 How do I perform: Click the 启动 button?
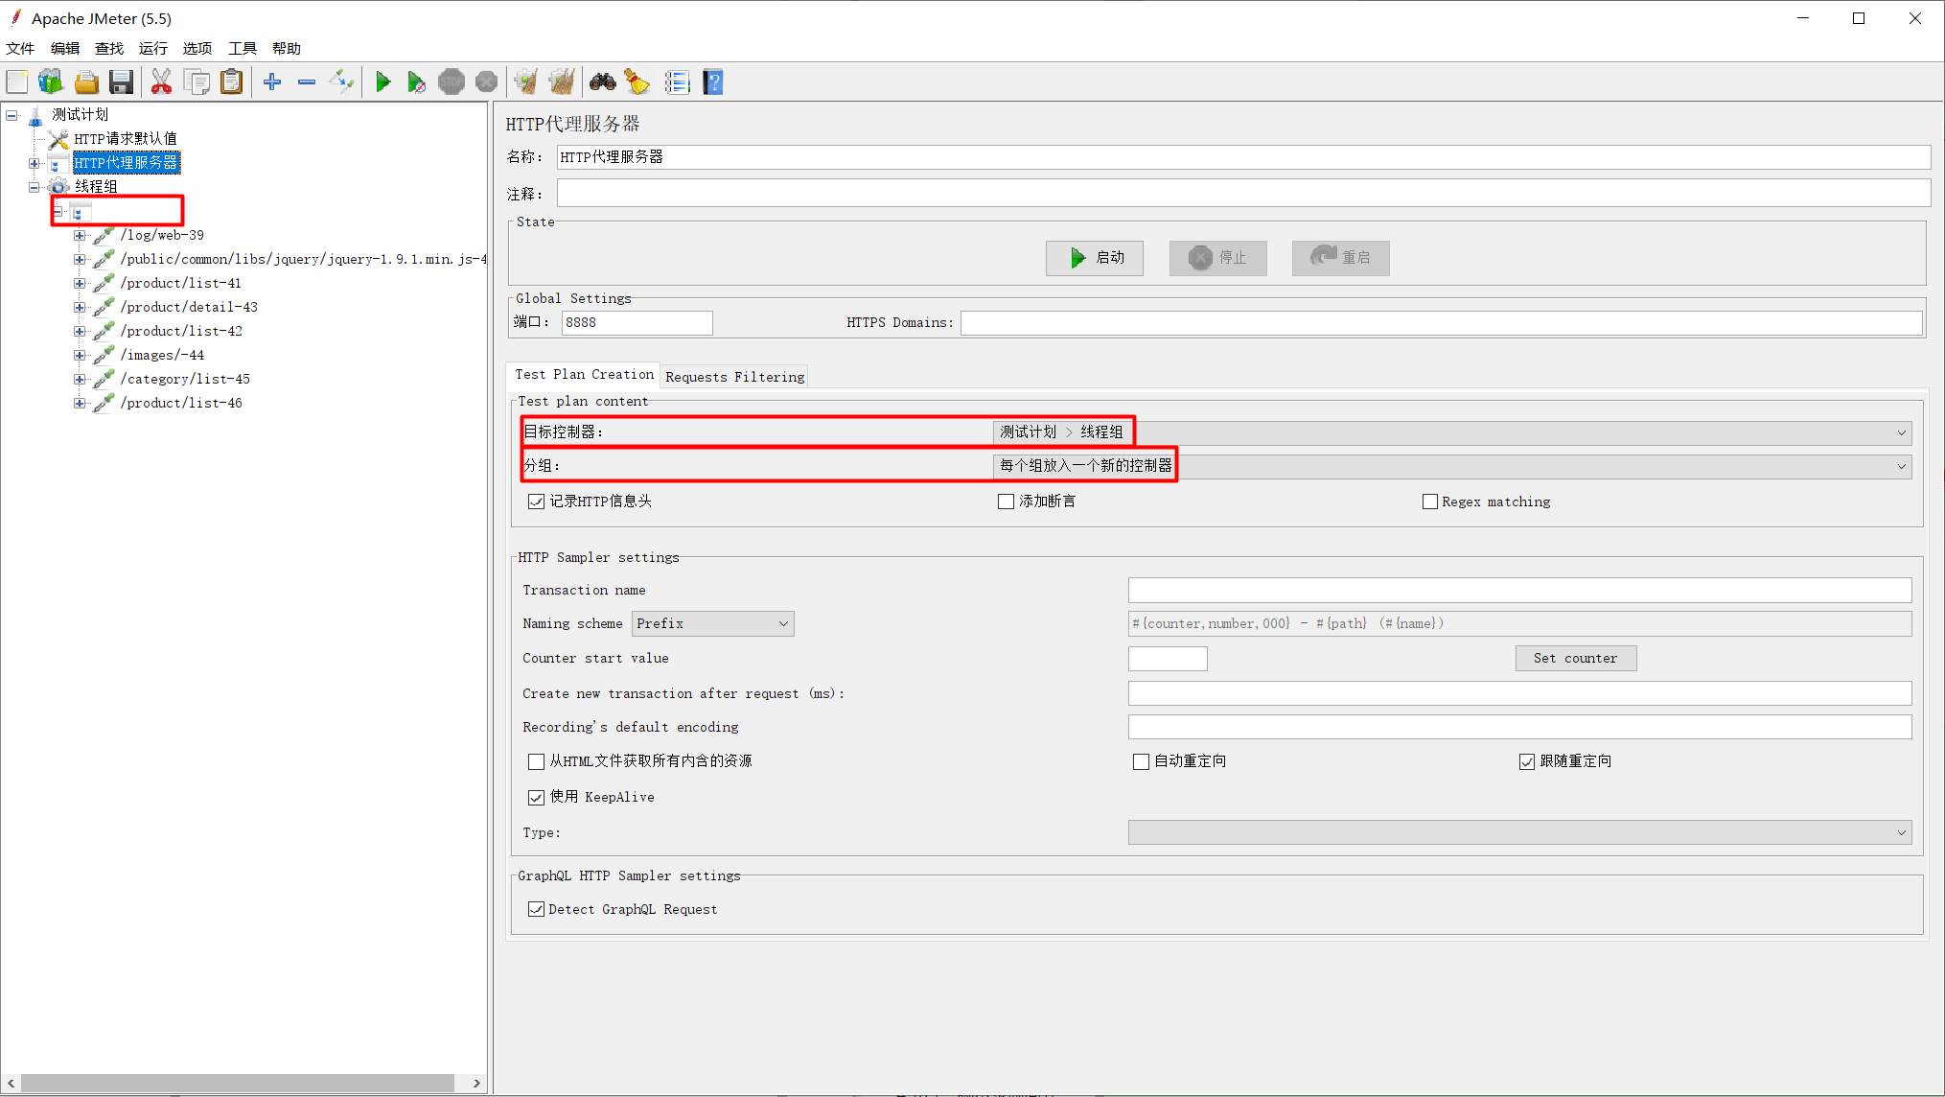coord(1095,258)
